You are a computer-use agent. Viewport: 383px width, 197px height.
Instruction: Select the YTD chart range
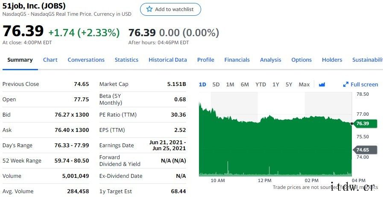(x=260, y=84)
